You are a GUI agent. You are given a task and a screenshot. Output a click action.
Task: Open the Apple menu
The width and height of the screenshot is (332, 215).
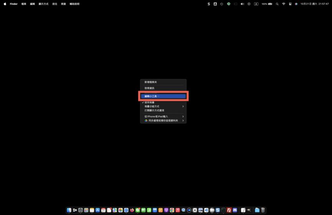point(5,4)
